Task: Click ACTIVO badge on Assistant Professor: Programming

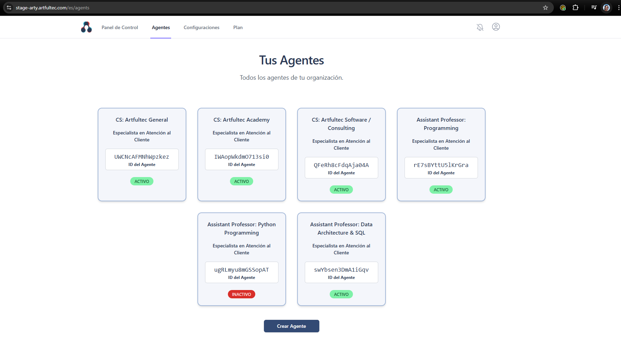Action: tap(441, 190)
